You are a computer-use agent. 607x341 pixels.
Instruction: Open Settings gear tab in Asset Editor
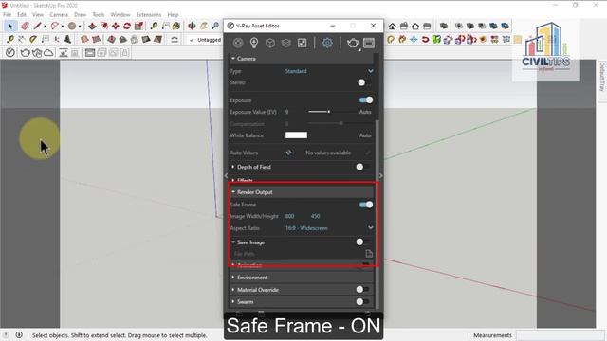coord(327,43)
